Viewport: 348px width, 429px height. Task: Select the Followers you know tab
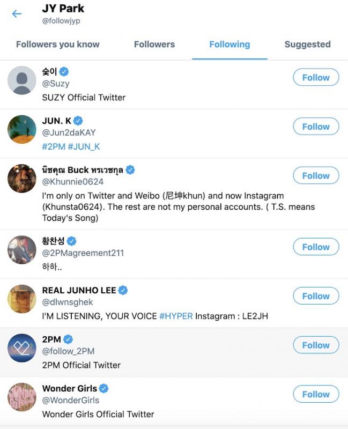point(57,45)
